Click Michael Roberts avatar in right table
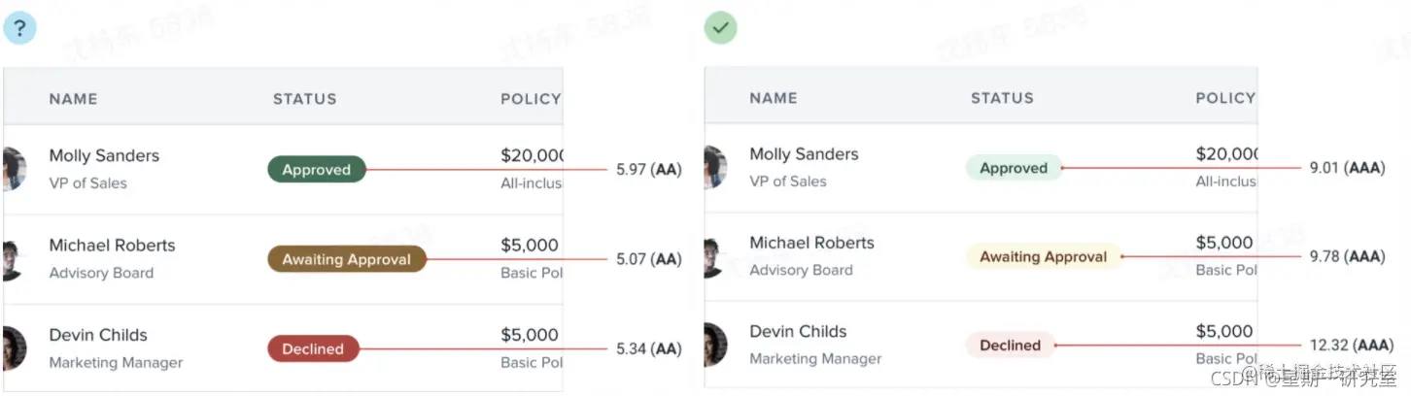The image size is (1411, 396). 715,256
